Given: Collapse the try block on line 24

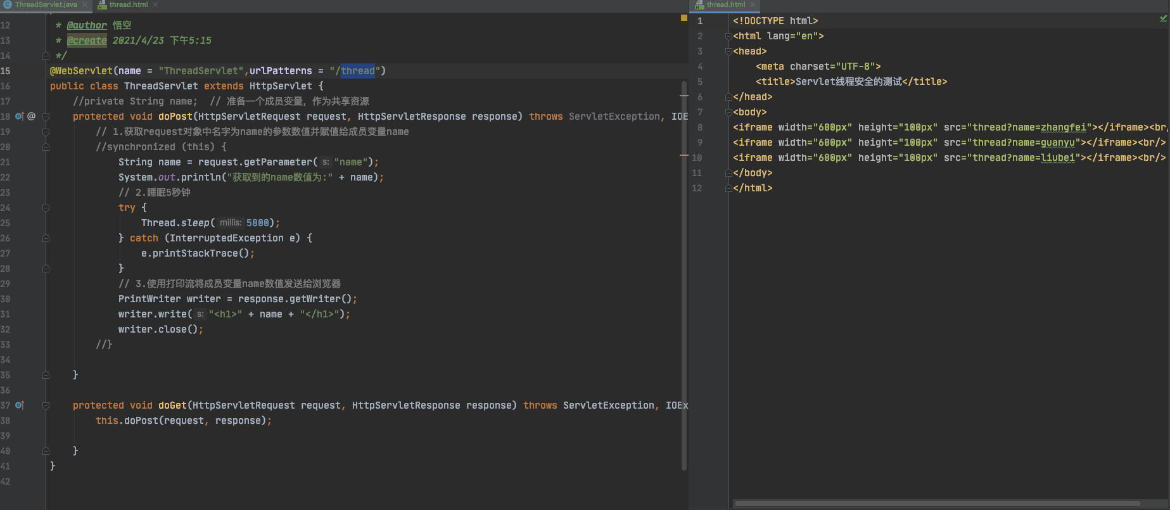Looking at the screenshot, I should point(46,208).
